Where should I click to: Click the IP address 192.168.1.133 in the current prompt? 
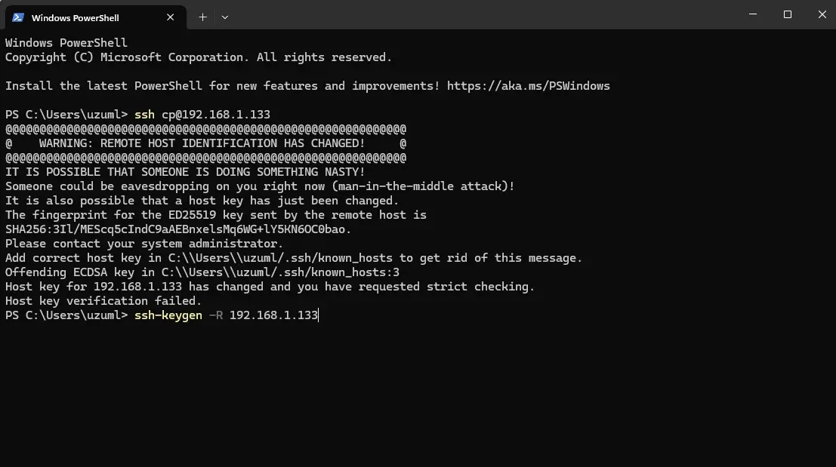click(273, 315)
